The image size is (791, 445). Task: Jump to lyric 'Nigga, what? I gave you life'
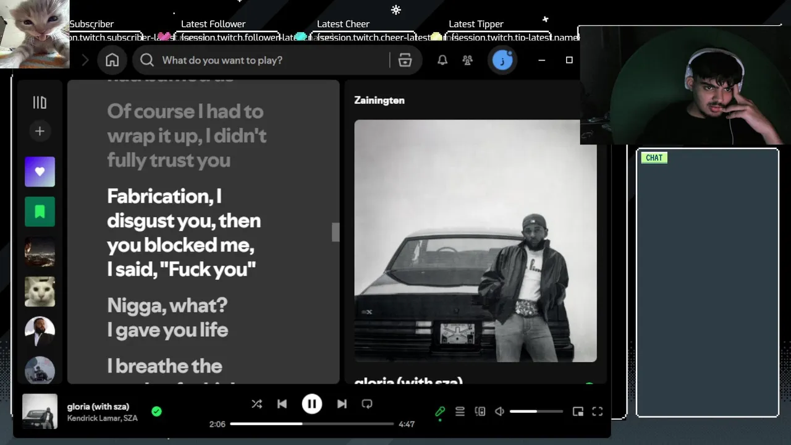[x=167, y=317]
